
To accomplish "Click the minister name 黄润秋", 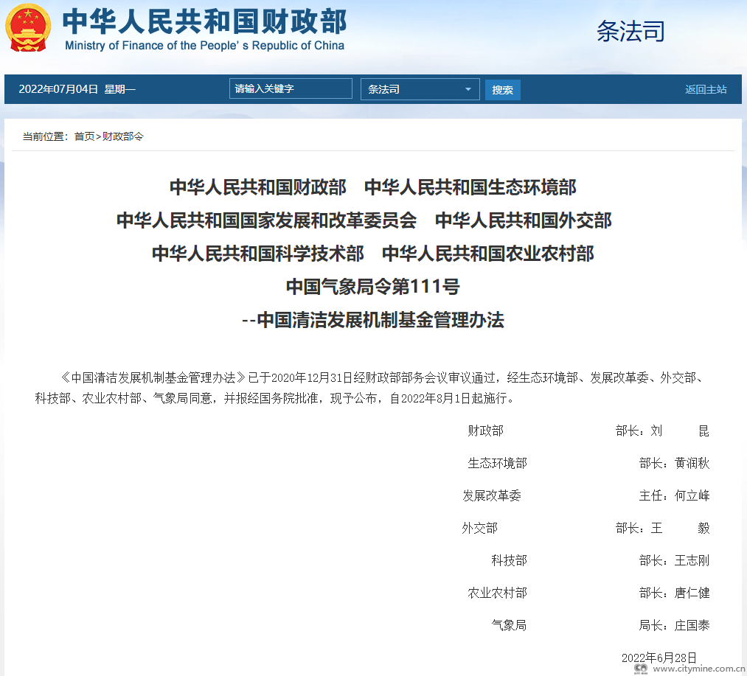I will click(692, 463).
